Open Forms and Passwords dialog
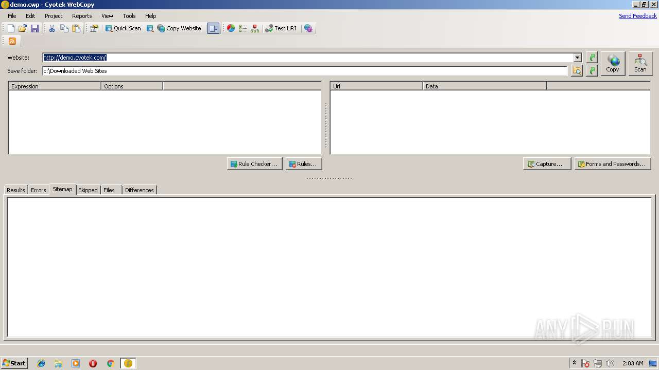659x370 pixels. (613, 164)
